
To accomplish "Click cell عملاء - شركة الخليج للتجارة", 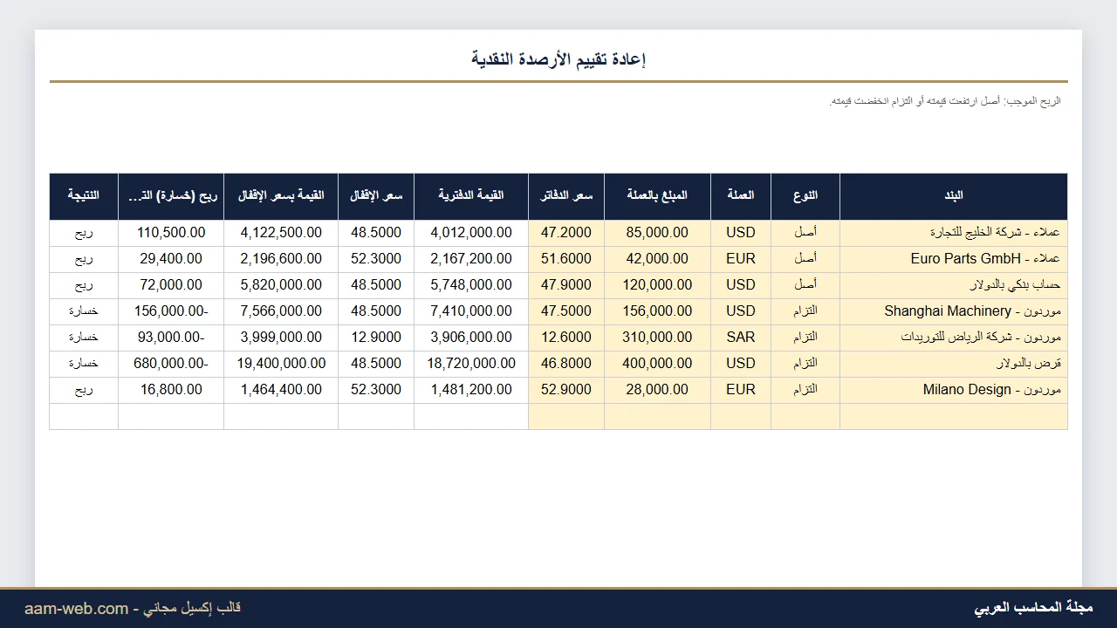I will 954,233.
